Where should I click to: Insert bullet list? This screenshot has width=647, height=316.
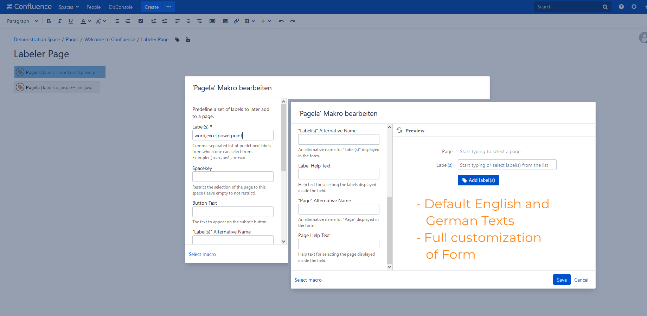click(x=117, y=21)
